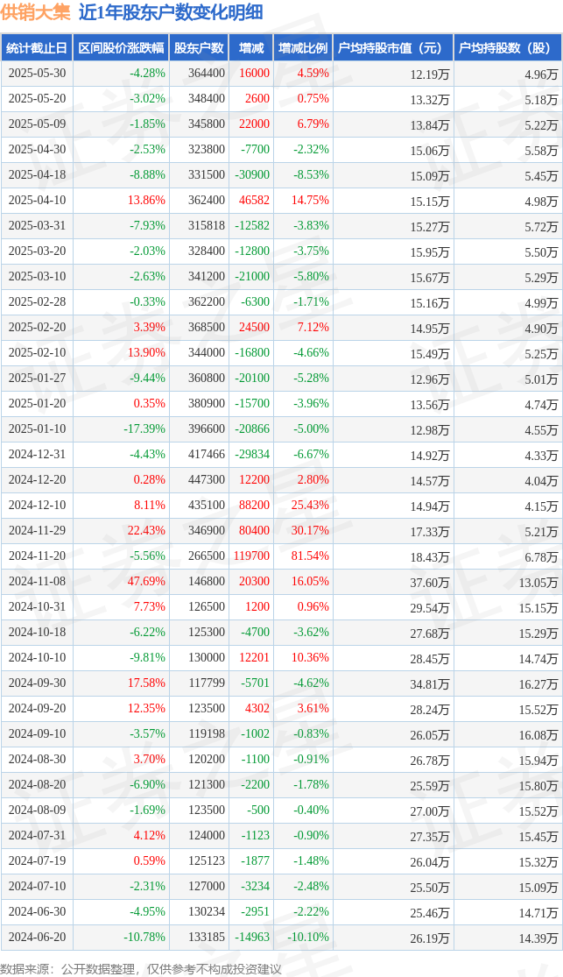Click shareholder count 447300 cell
The image size is (563, 977).
[206, 480]
